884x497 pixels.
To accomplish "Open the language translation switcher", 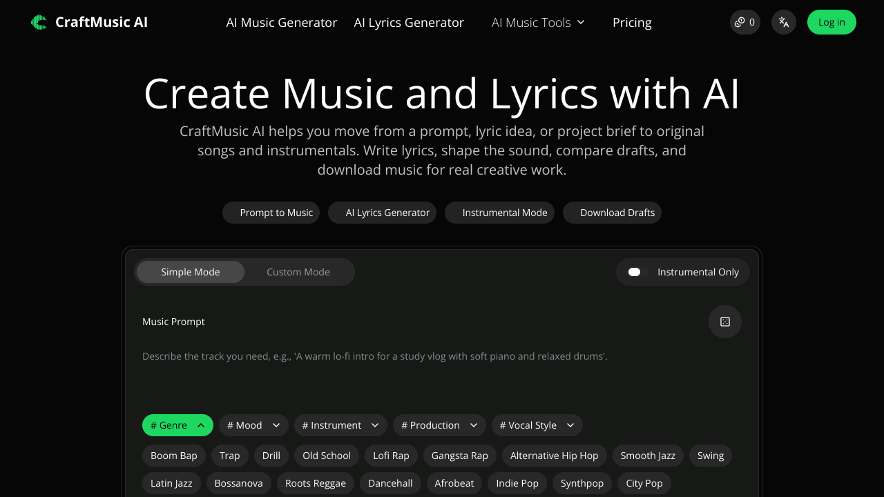I will tap(784, 22).
